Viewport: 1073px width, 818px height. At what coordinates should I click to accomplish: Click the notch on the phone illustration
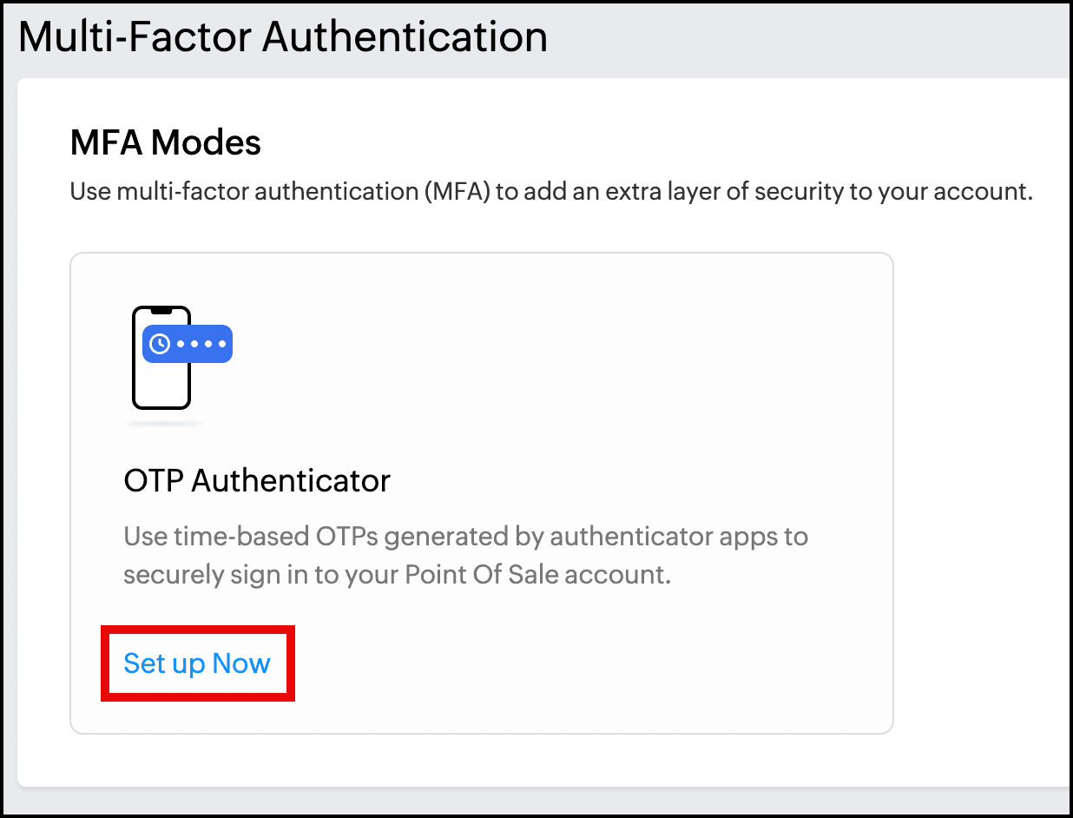click(x=161, y=310)
